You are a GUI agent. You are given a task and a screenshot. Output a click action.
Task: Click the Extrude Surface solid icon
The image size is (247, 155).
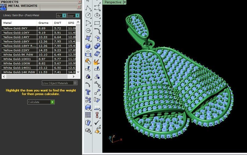tap(88, 107)
